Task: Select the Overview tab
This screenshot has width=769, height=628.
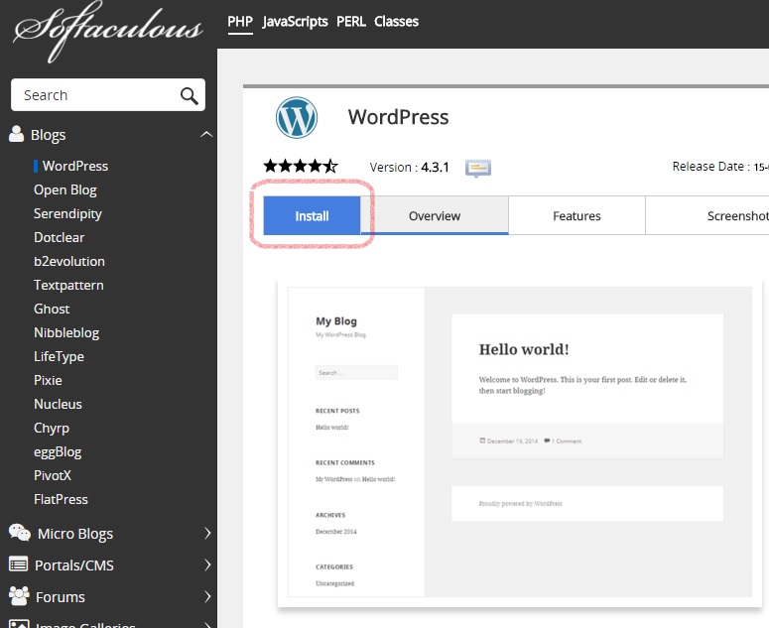Action: coord(435,215)
